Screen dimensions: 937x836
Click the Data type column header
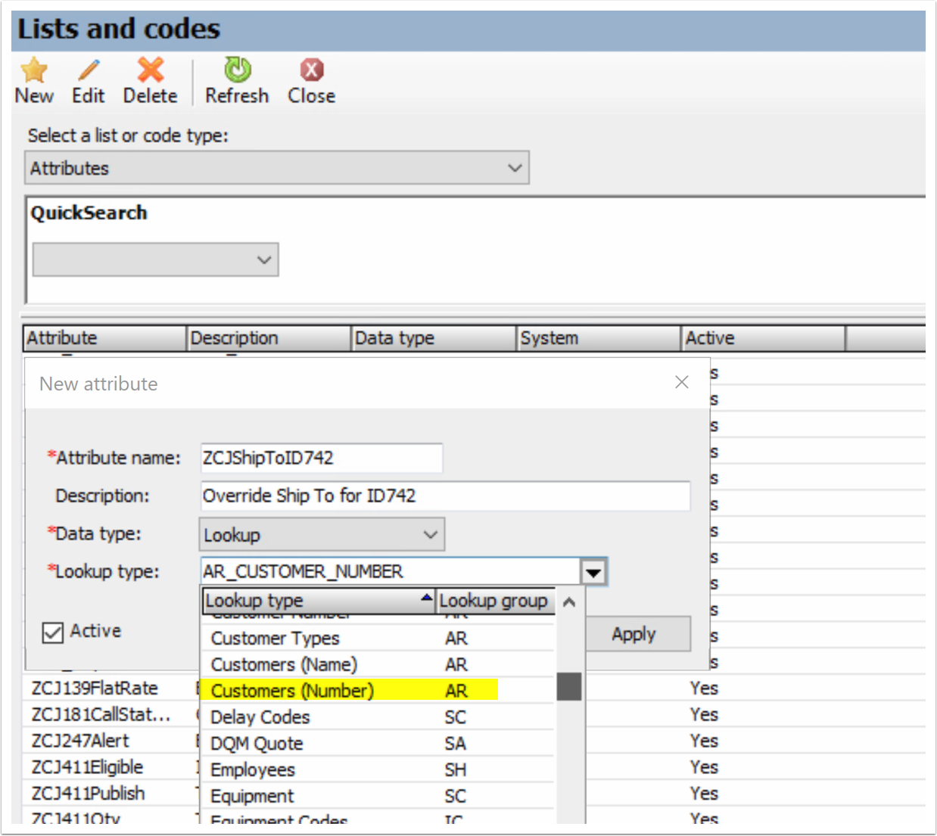pos(434,338)
